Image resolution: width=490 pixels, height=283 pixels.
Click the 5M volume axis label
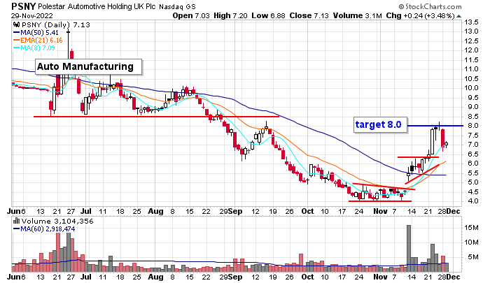(473, 257)
